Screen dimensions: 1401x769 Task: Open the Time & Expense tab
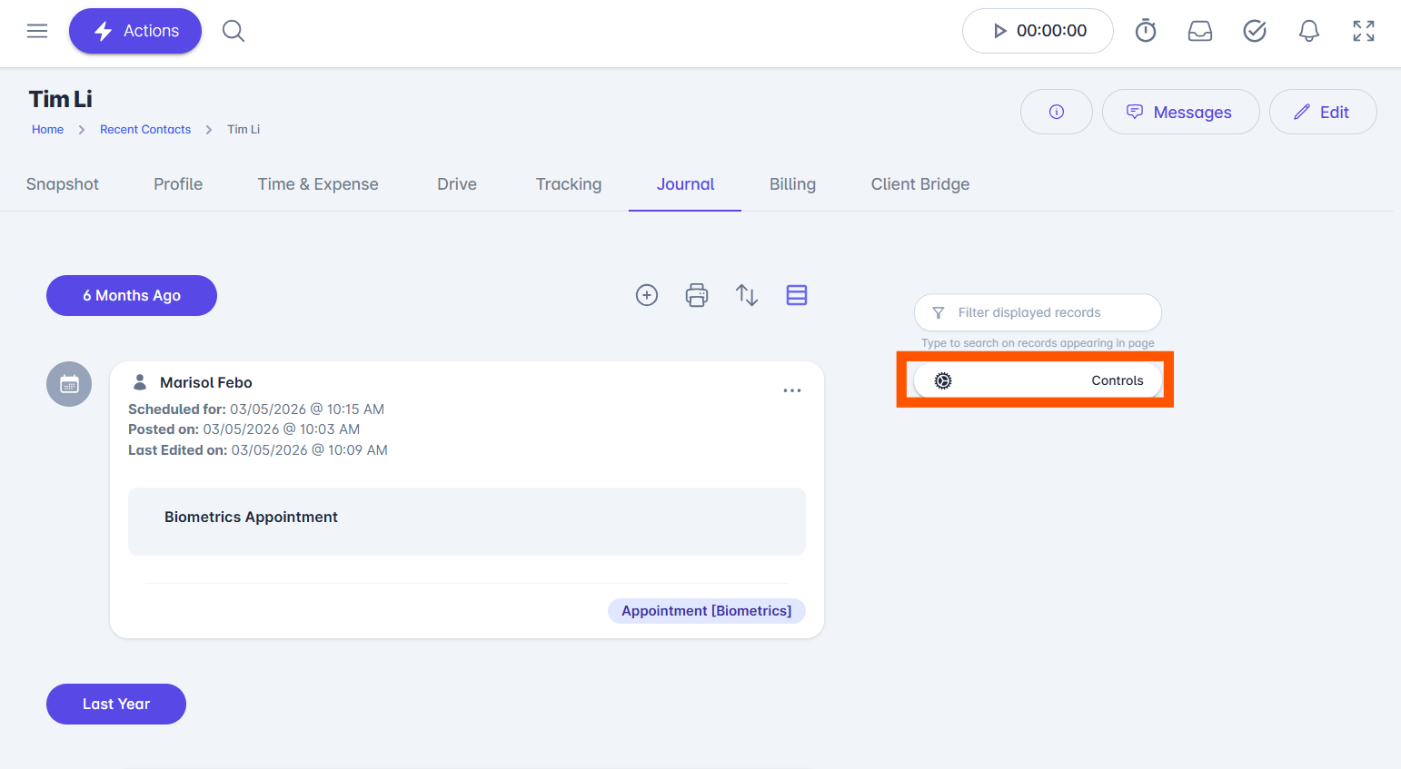tap(318, 184)
